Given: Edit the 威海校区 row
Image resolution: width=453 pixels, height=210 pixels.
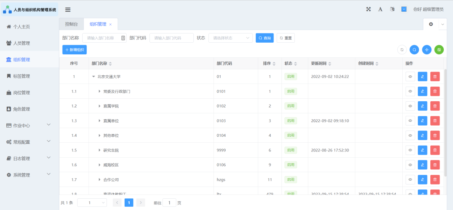Looking at the screenshot, I should click(422, 165).
